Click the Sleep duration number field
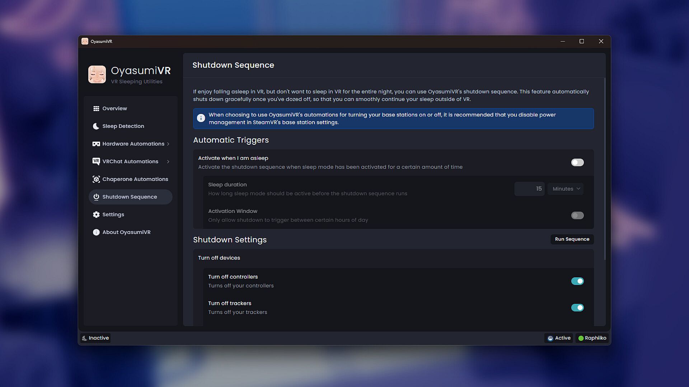This screenshot has height=387, width=689. point(529,189)
